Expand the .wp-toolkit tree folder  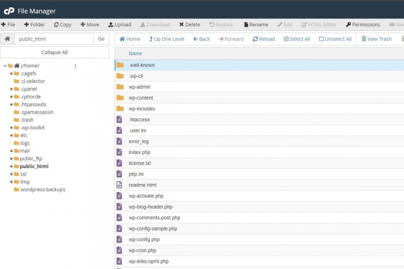pyautogui.click(x=12, y=128)
